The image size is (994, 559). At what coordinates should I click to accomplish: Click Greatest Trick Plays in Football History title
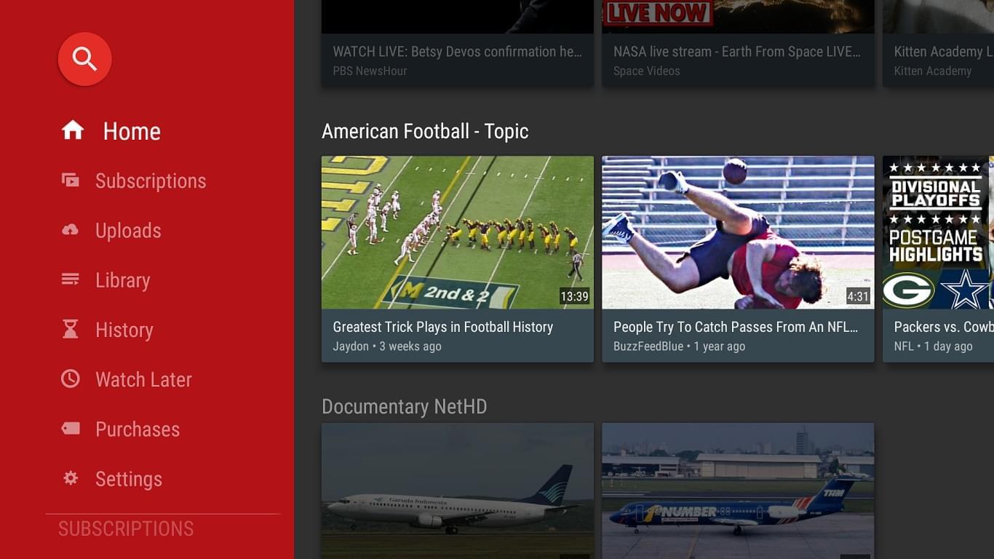(443, 328)
